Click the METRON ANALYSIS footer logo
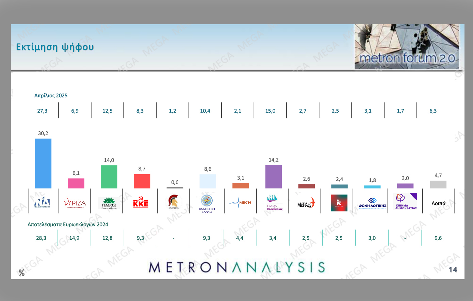Image resolution: width=473 pixels, height=301 pixels. pos(237,267)
